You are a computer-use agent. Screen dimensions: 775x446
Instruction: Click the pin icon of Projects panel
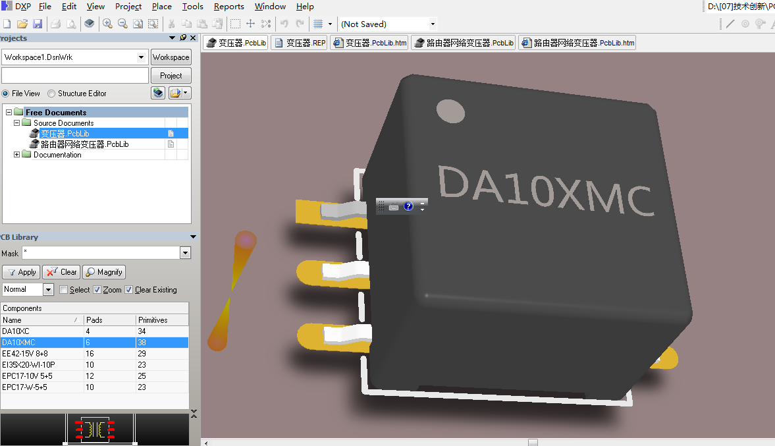pos(183,38)
